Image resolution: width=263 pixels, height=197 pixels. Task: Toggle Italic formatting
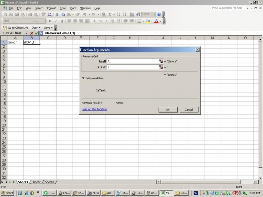coord(56,21)
